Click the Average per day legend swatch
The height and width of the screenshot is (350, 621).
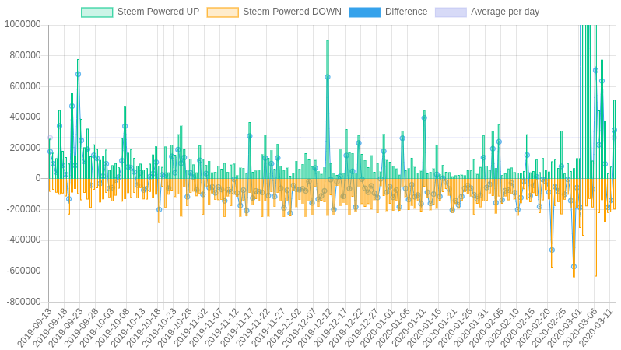coord(451,12)
